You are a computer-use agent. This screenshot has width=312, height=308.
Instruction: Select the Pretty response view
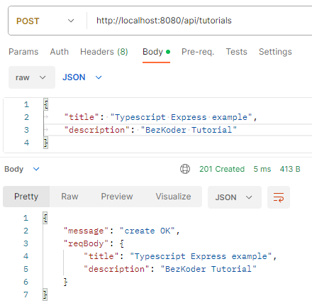click(26, 197)
